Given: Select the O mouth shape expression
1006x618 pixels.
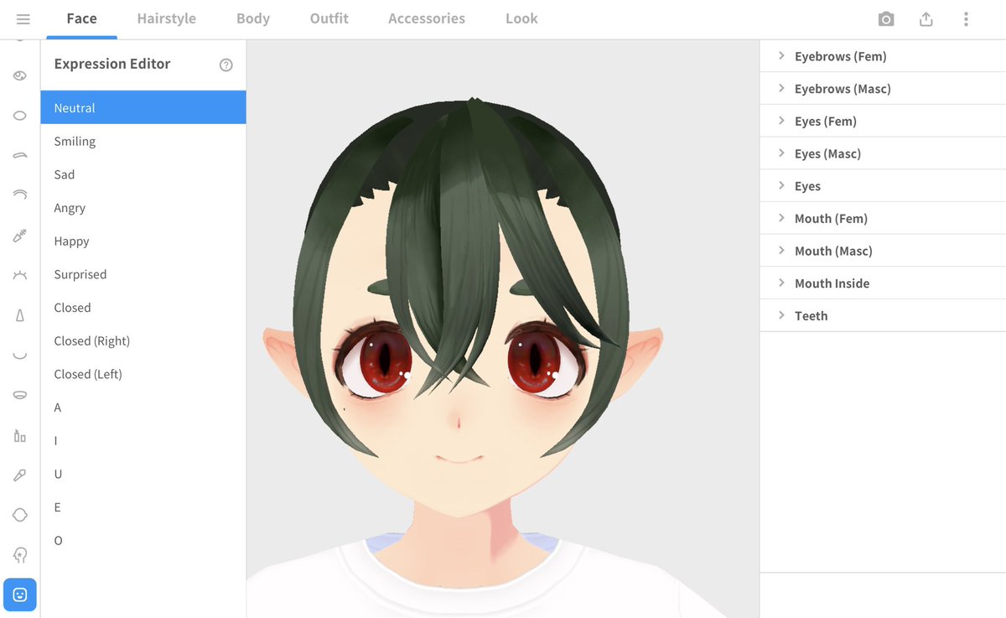Looking at the screenshot, I should tap(143, 540).
